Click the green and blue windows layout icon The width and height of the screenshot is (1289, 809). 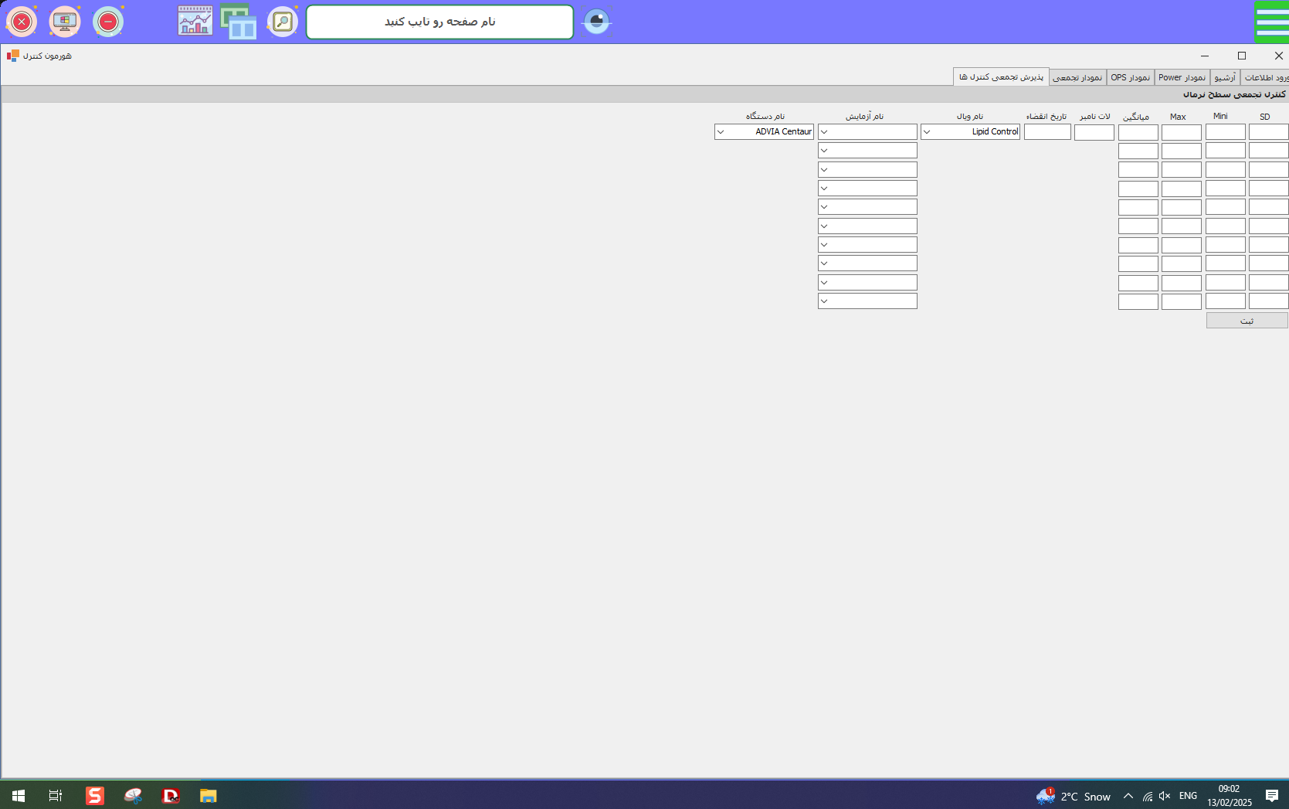pos(239,22)
